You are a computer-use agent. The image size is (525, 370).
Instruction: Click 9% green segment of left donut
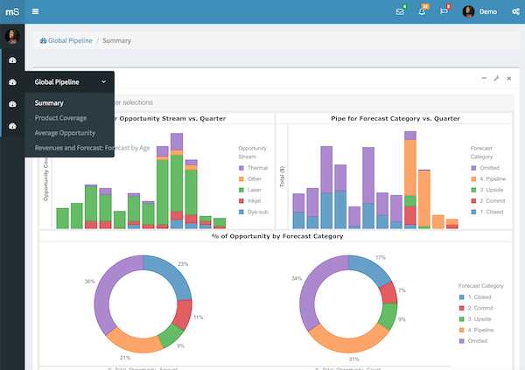[x=171, y=336]
